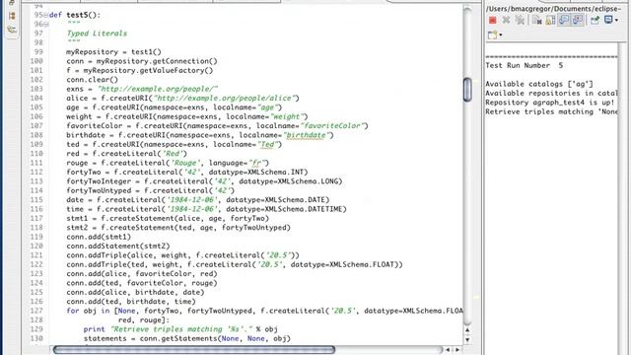Viewport: 631px width, 355px height.
Task: Pin the console with green pin icon
Action: click(x=595, y=20)
